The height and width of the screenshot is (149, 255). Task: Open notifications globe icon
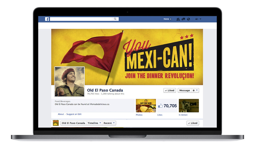(x=188, y=19)
